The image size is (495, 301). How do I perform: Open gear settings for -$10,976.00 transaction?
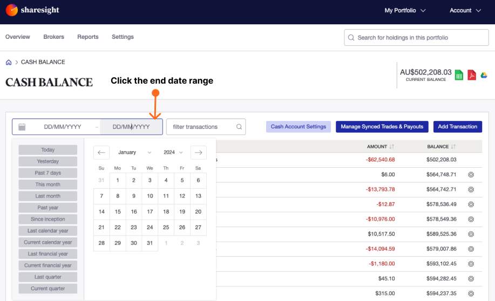(x=471, y=219)
